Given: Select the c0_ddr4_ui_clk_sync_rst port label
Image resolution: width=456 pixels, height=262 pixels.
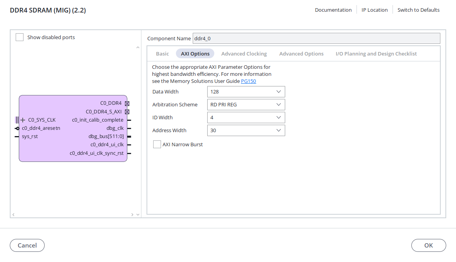Looking at the screenshot, I should pos(96,153).
